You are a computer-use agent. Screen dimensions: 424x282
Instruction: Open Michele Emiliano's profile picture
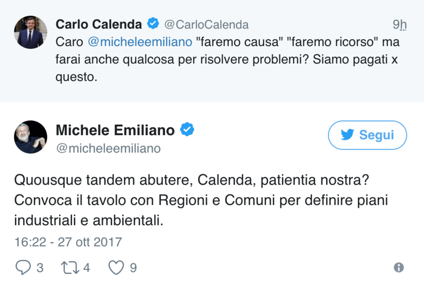coord(31,137)
